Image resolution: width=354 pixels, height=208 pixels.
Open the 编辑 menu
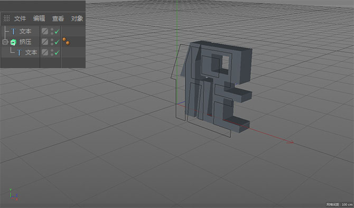[x=39, y=18]
